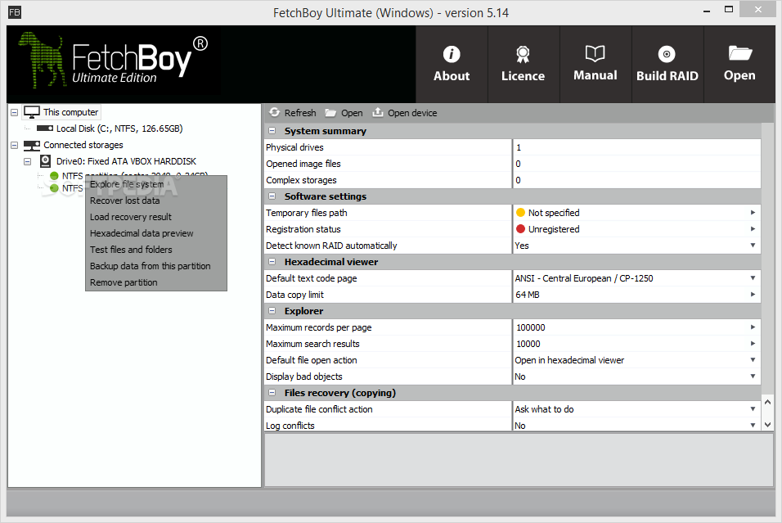Click the Open device toolbar label

pos(412,113)
